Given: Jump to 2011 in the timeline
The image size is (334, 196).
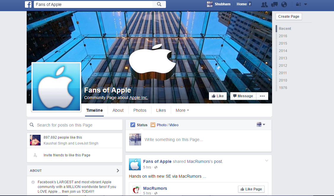Looking at the screenshot, I should coord(283,73).
